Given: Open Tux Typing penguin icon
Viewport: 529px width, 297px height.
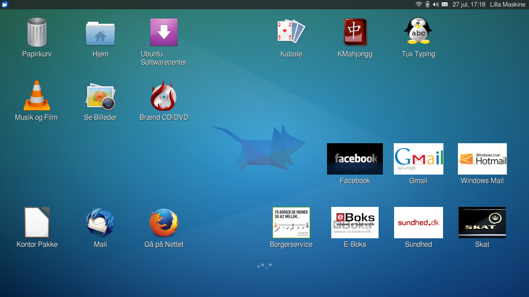Looking at the screenshot, I should pyautogui.click(x=418, y=31).
